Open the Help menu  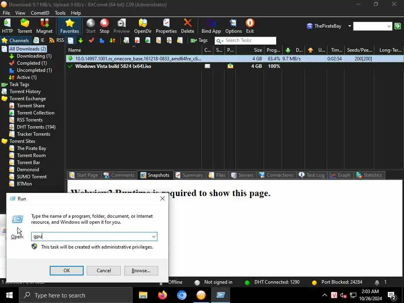[76, 13]
